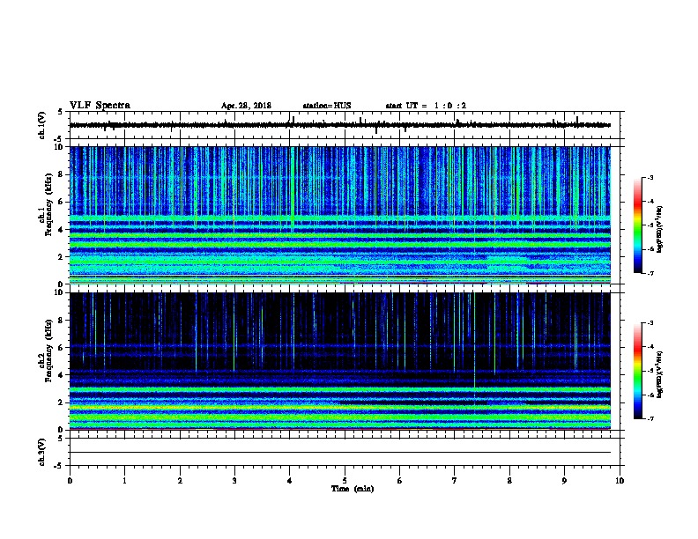Click time axis tick label '9'
The width and height of the screenshot is (698, 539).
564,480
